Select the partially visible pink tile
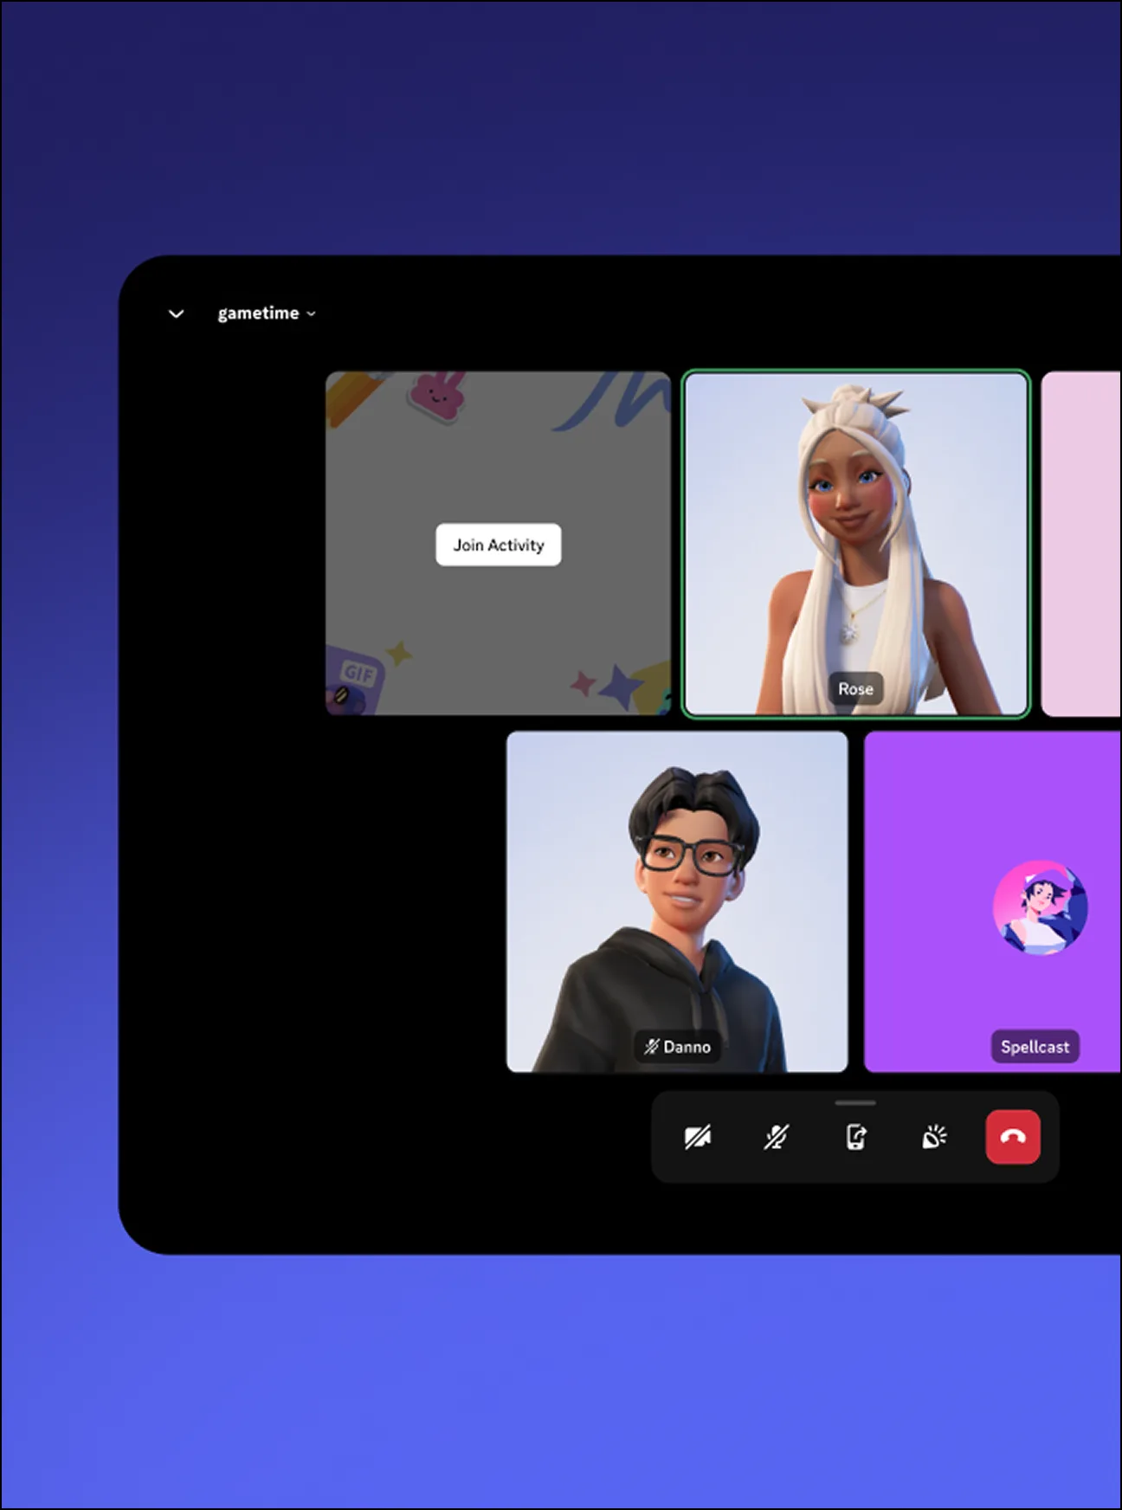This screenshot has width=1122, height=1510. (1081, 544)
